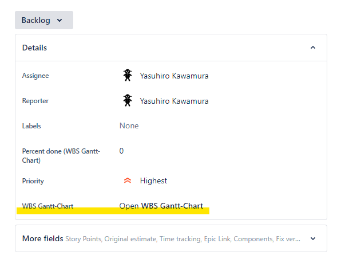Click the WBS Gantt-Chart field label
Viewport: 337px width, 259px height.
[47, 206]
